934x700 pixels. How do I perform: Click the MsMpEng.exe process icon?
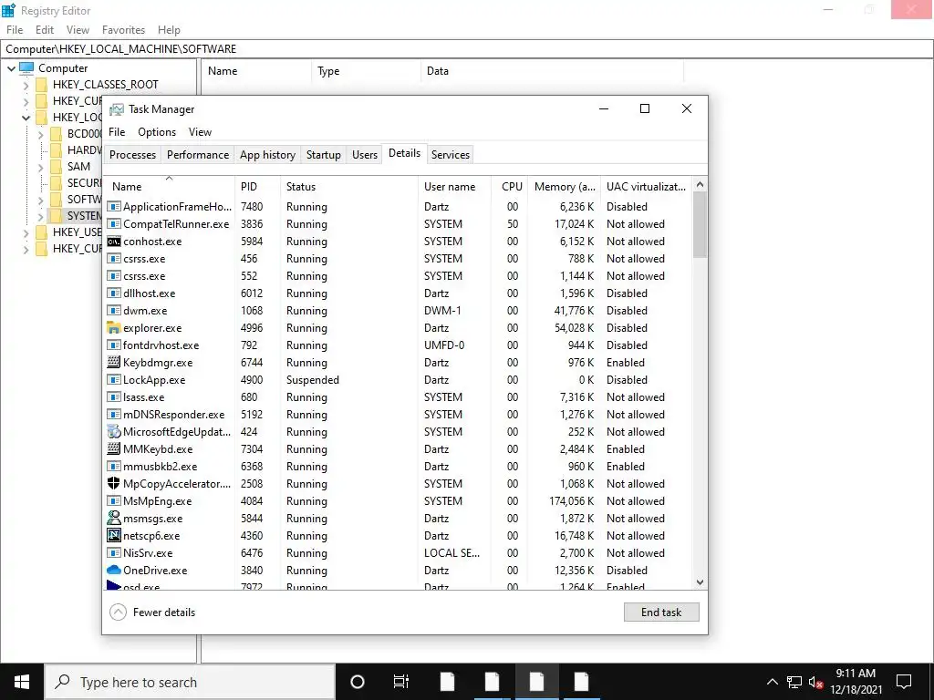[114, 500]
